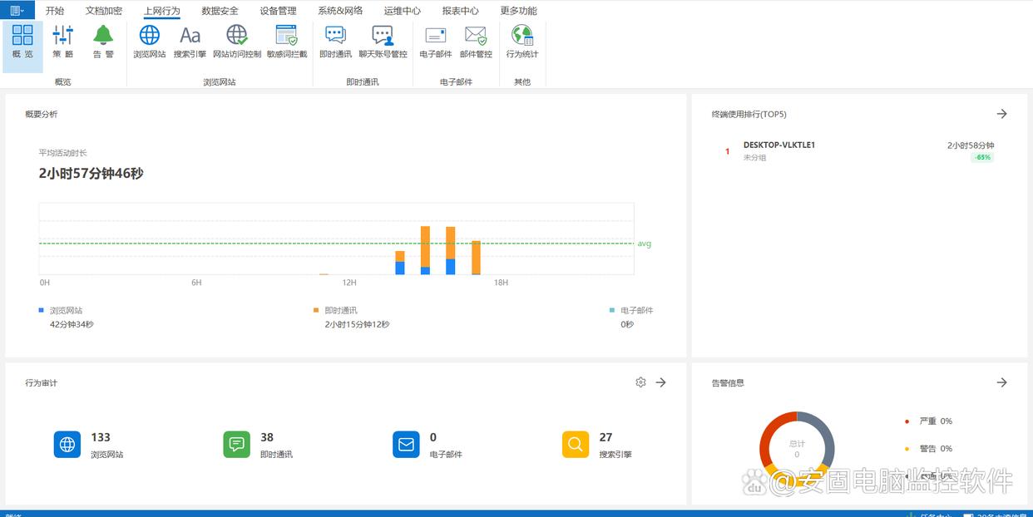Click the 即时通讯 ribbon icon
This screenshot has width=1033, height=517.
pos(335,41)
